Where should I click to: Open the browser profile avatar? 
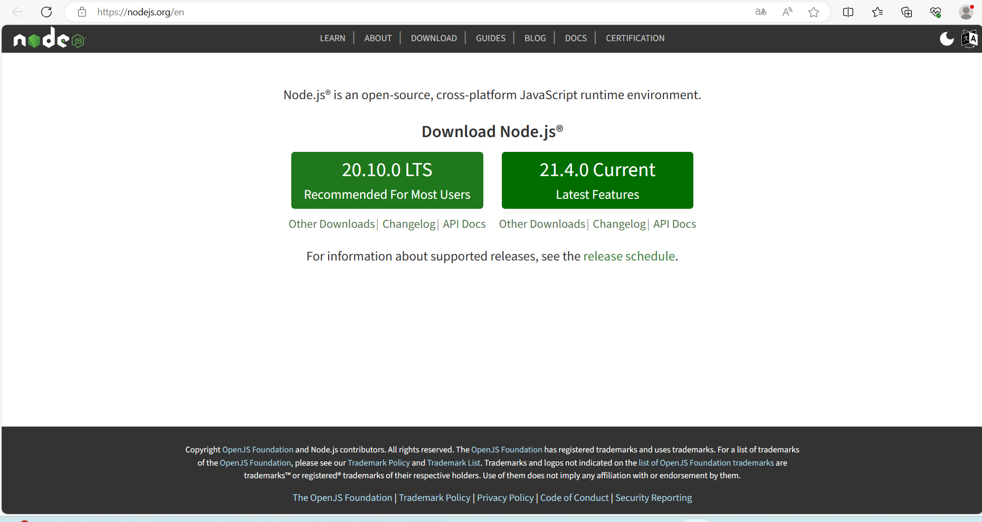pos(966,12)
